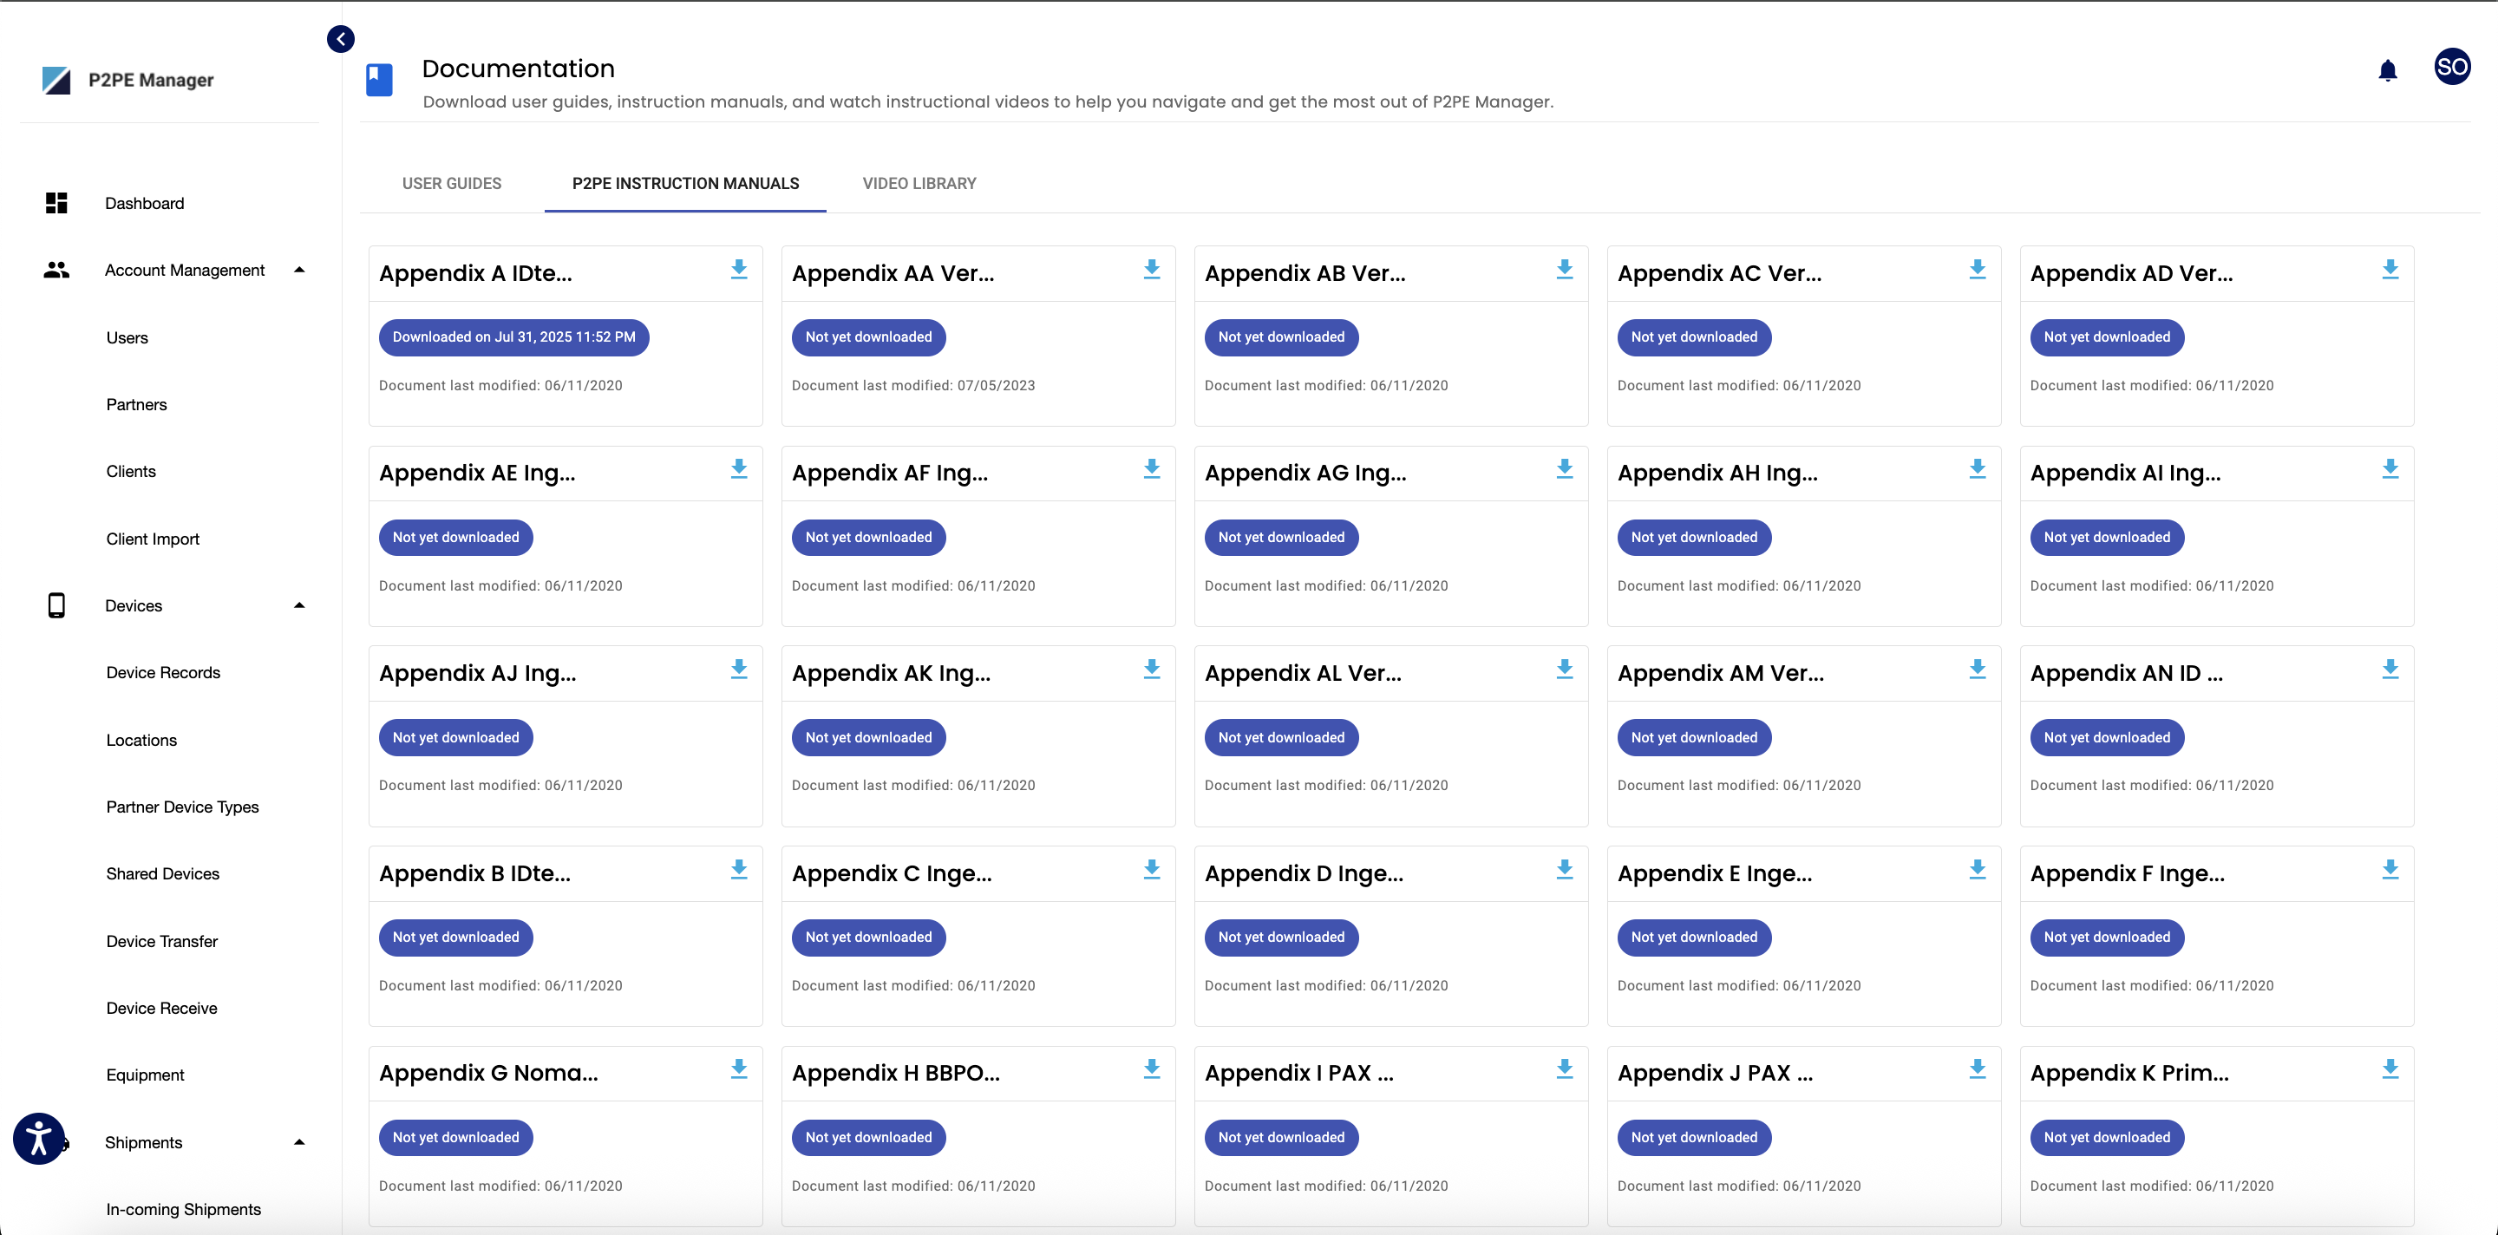Navigate to Clients
Image resolution: width=2498 pixels, height=1235 pixels.
(131, 471)
